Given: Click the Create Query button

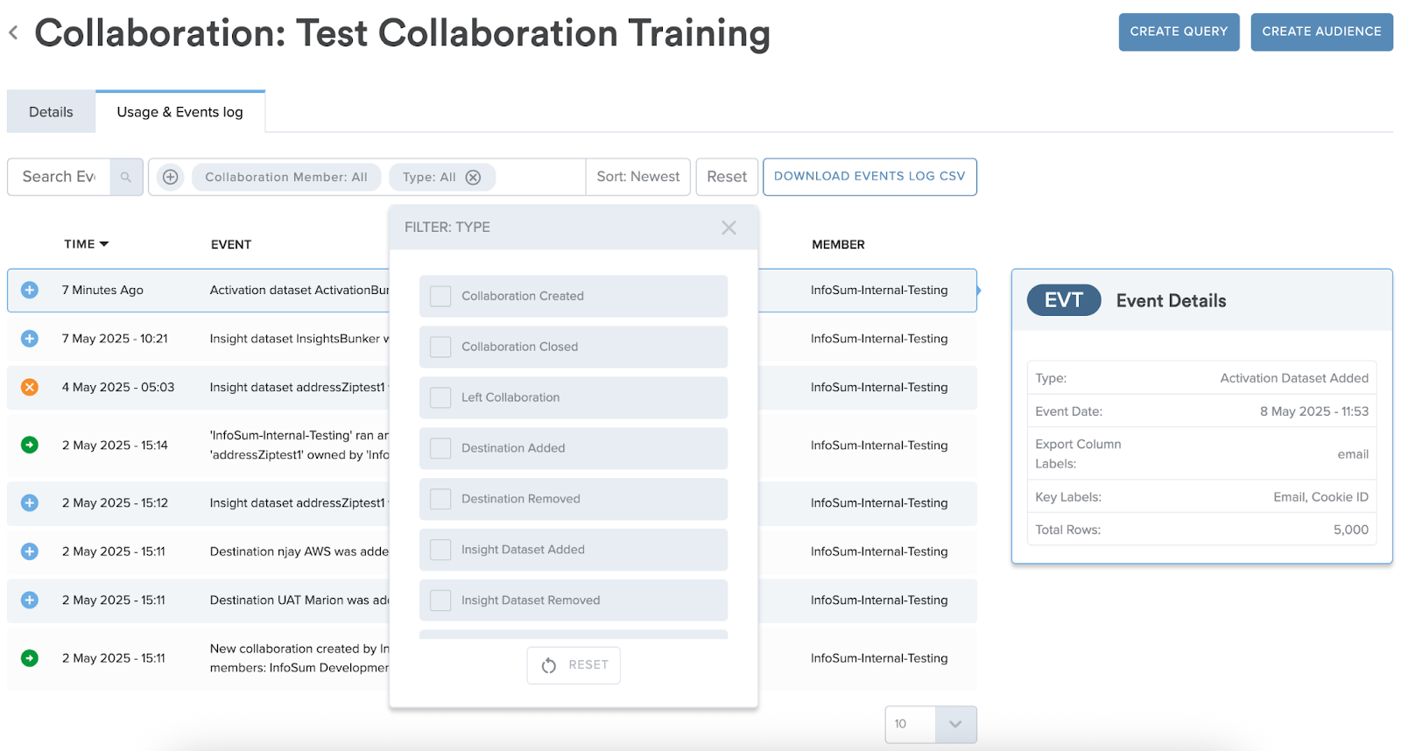Looking at the screenshot, I should 1178,32.
